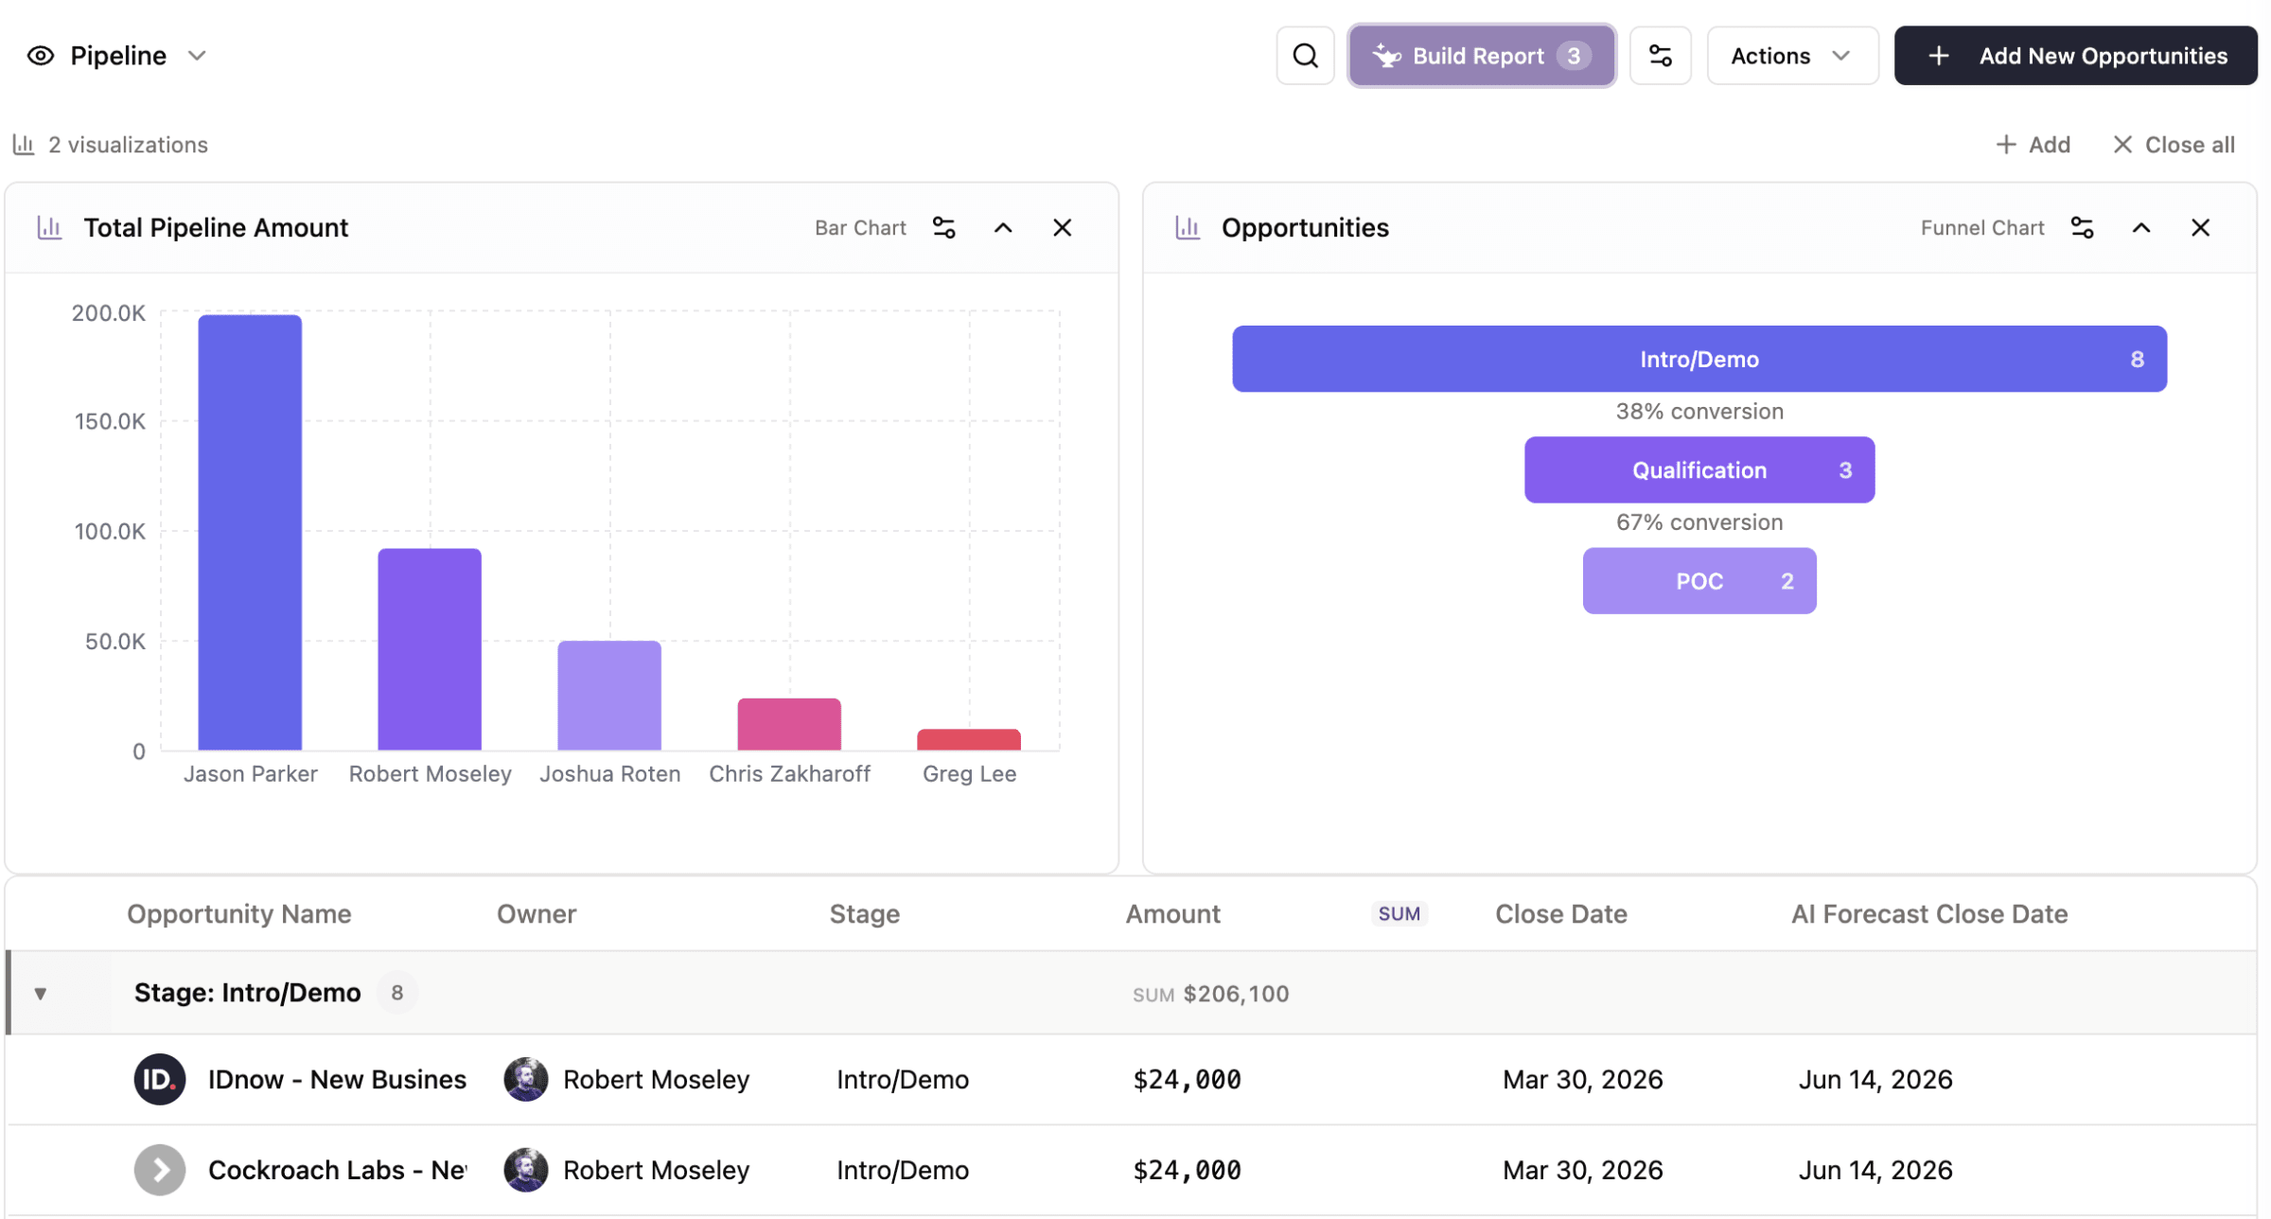Collapse the Total Pipeline Amount panel
2271x1219 pixels.
tap(1003, 228)
